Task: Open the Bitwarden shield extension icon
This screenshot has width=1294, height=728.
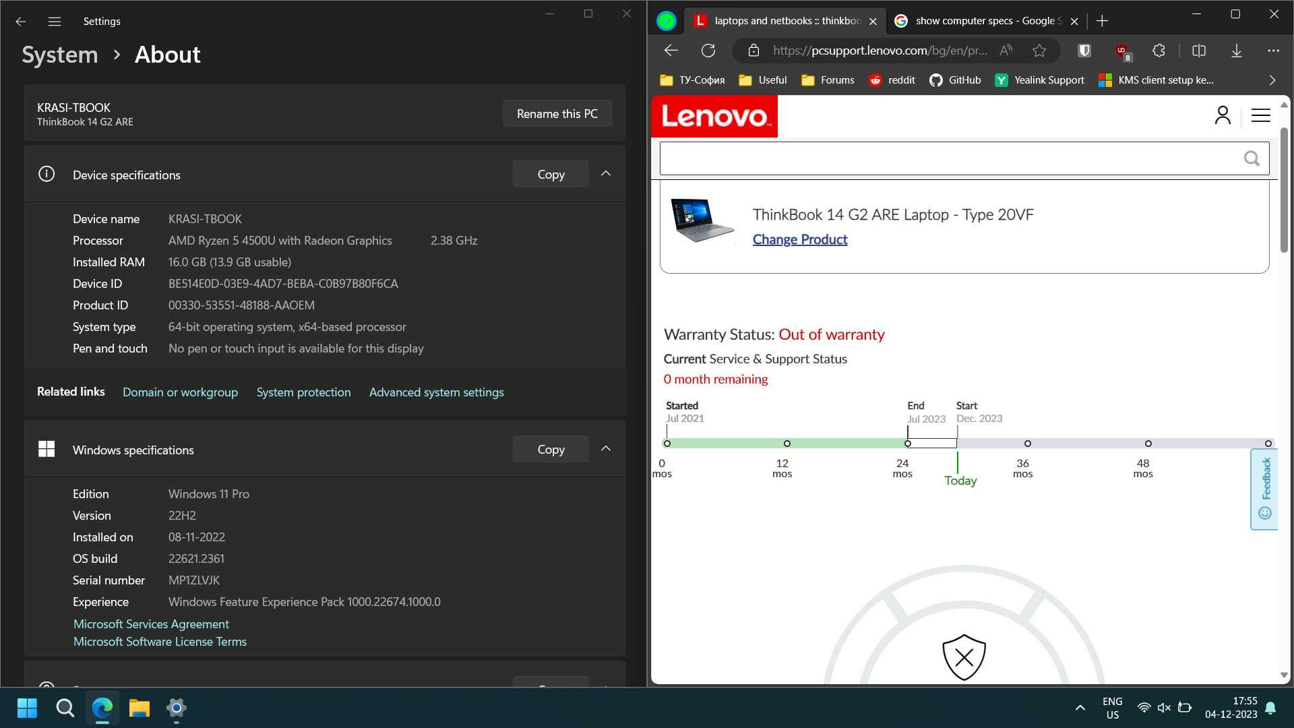Action: (x=1084, y=51)
